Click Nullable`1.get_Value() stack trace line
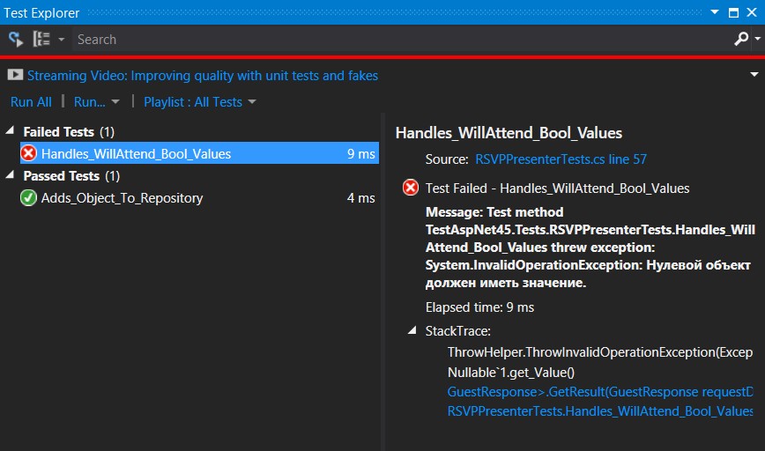This screenshot has width=765, height=451. pyautogui.click(x=511, y=373)
